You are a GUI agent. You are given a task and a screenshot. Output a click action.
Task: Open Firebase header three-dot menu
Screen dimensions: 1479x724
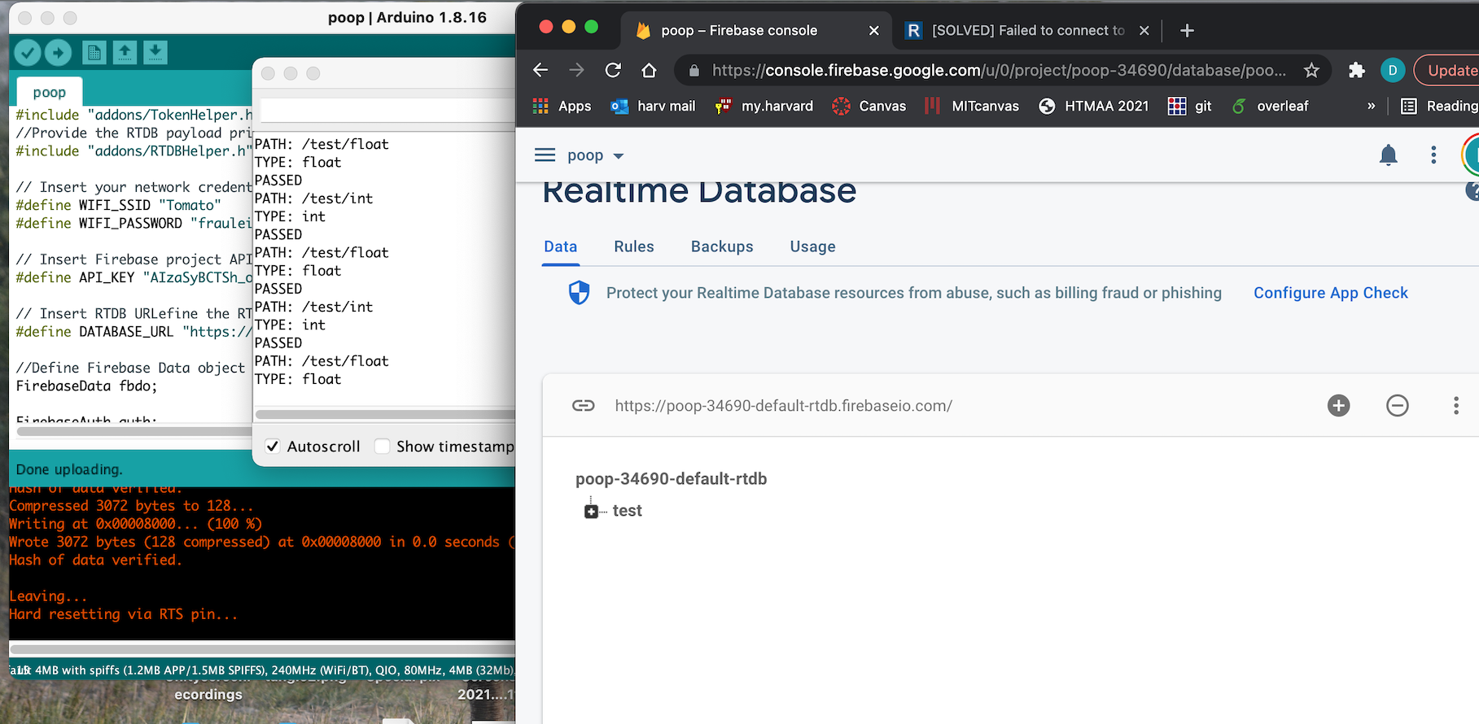(x=1433, y=155)
